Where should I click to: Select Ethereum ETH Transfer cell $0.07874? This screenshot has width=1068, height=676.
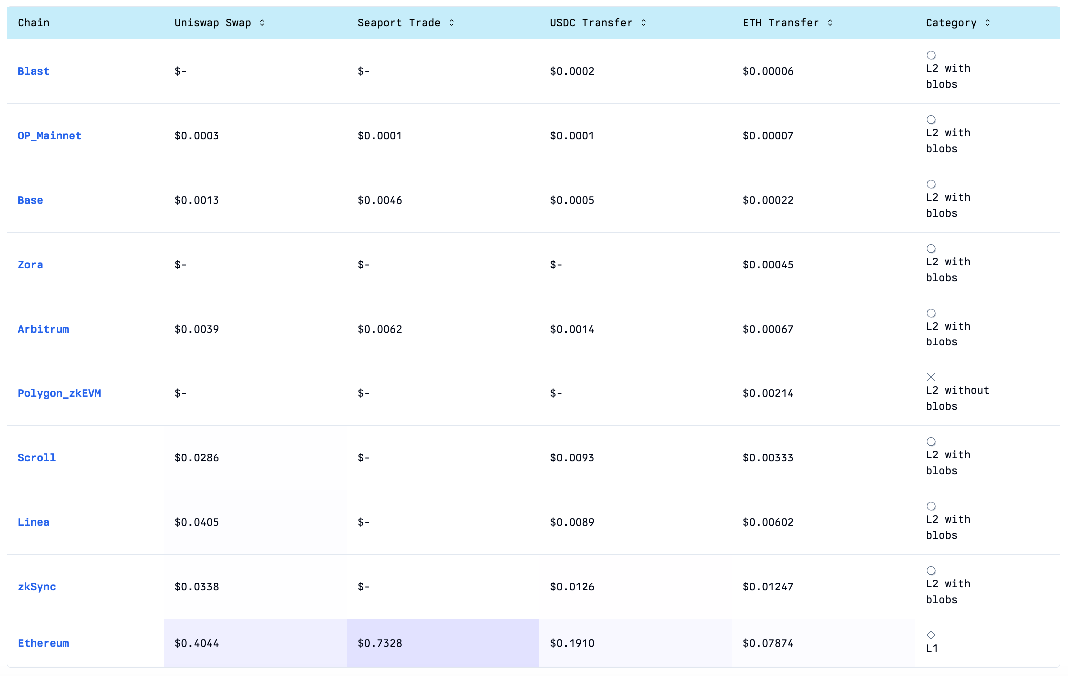(823, 643)
